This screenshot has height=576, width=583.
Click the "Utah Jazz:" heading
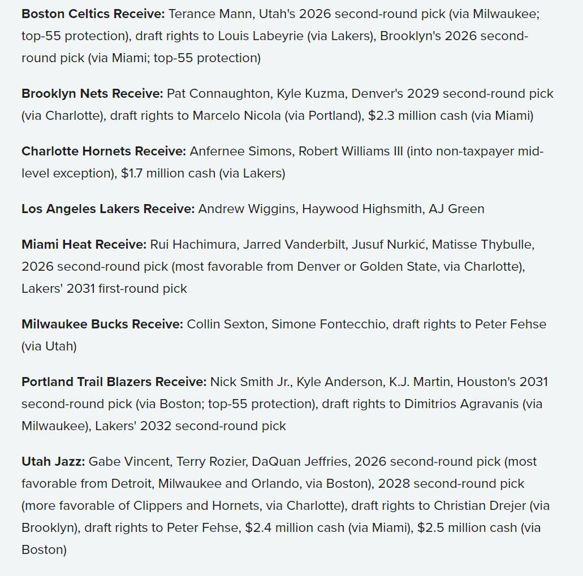click(x=53, y=462)
